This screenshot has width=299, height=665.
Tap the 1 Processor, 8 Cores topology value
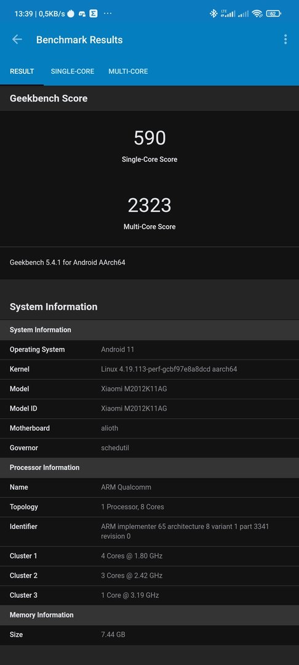coord(132,507)
